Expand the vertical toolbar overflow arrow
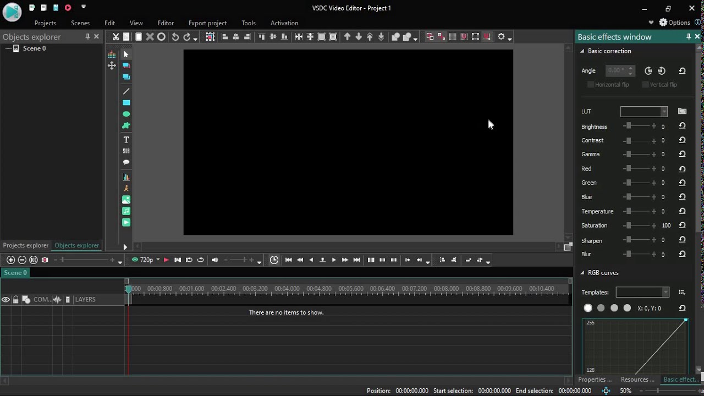 pos(125,247)
